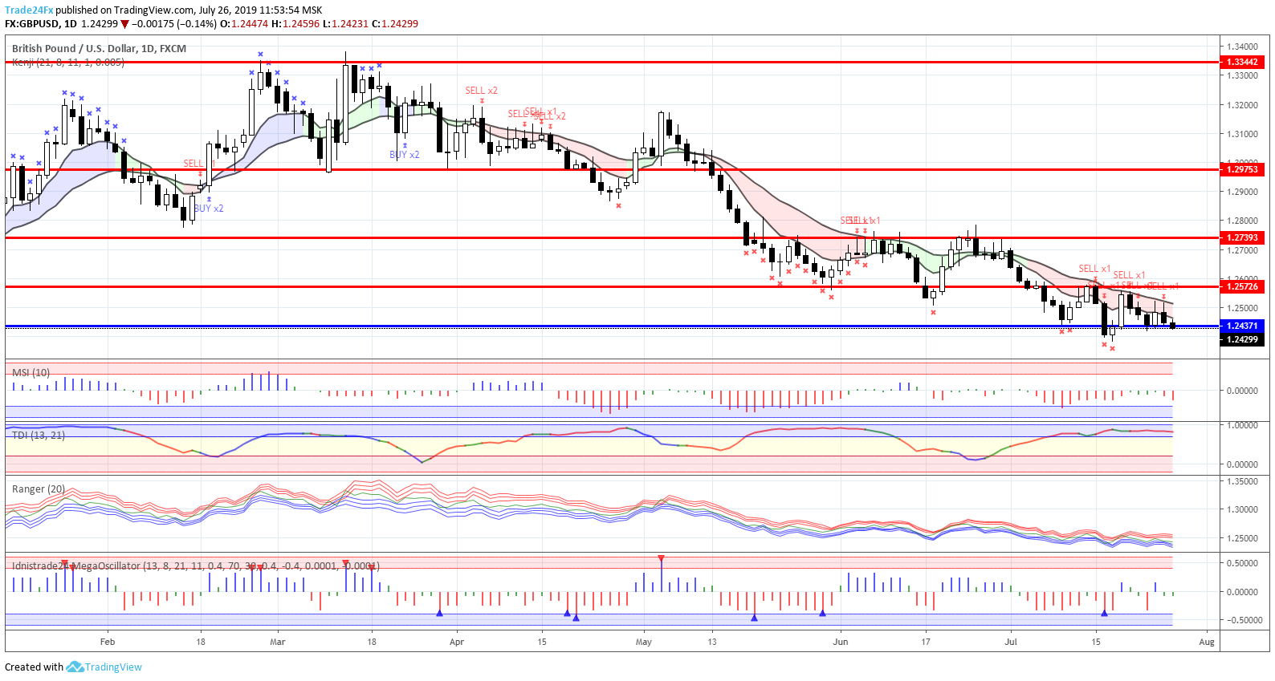
Task: Click the 1.34000 price axis tick
Action: click(1241, 47)
